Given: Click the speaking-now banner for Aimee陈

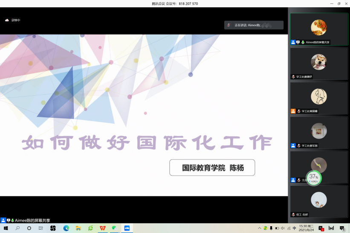Looking at the screenshot, I should (254, 25).
